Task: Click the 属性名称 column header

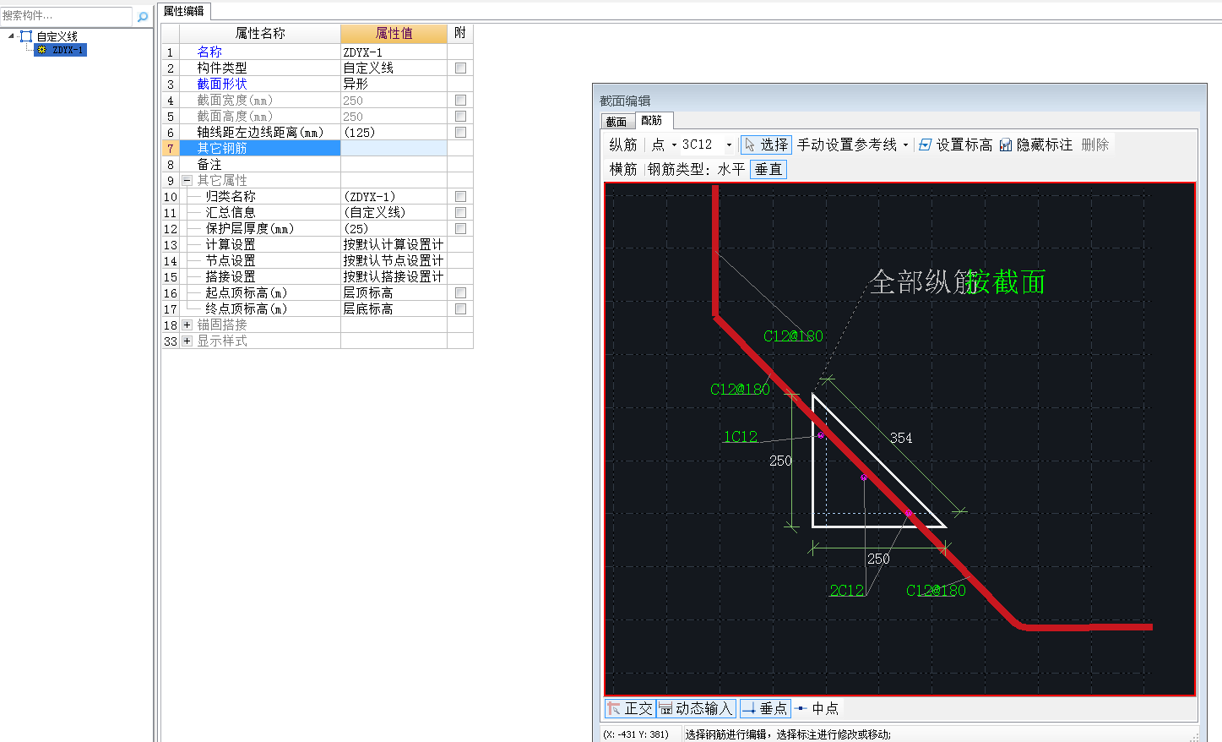Action: (260, 33)
